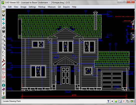
Task: Open the Markup menu
Action: tap(42, 7)
